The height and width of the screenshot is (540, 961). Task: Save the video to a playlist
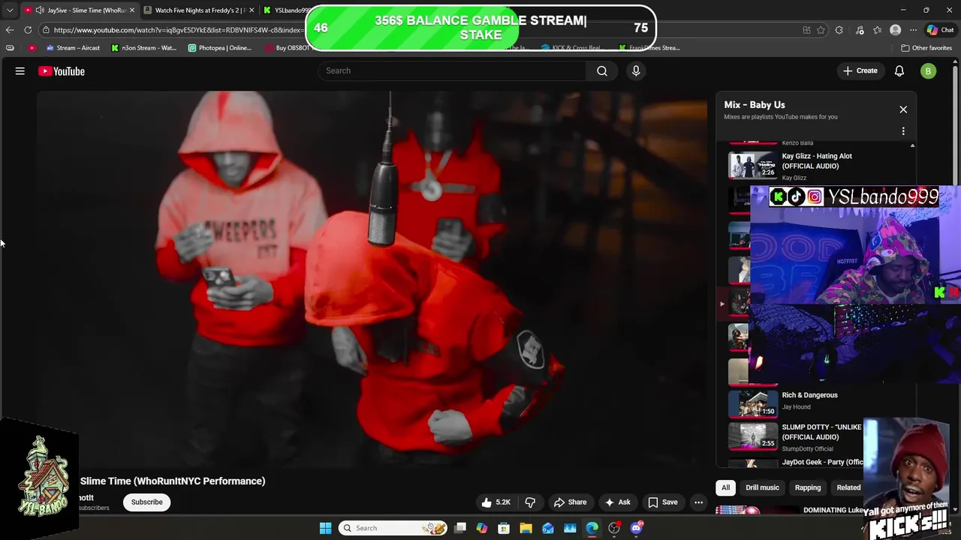663,502
